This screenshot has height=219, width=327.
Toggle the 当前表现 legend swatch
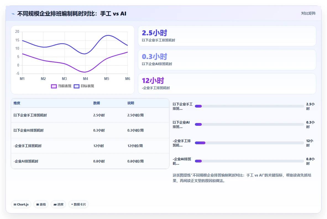[54, 86]
